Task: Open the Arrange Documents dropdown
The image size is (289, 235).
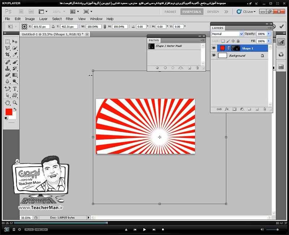Action: tap(74, 12)
